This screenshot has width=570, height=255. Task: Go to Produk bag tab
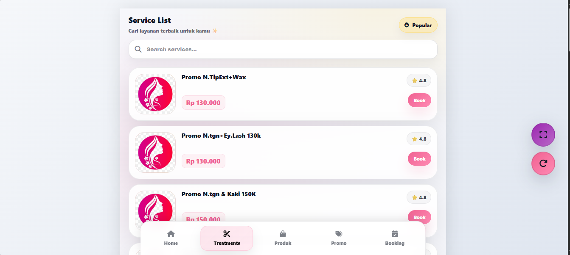(283, 238)
